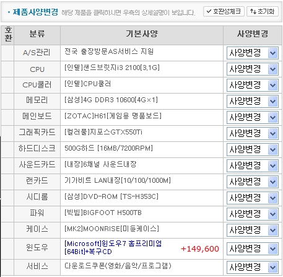The width and height of the screenshot is (283, 277).
Task: Select the 샌드브릿지i3 2100 CPU product text
Action: 112,68
